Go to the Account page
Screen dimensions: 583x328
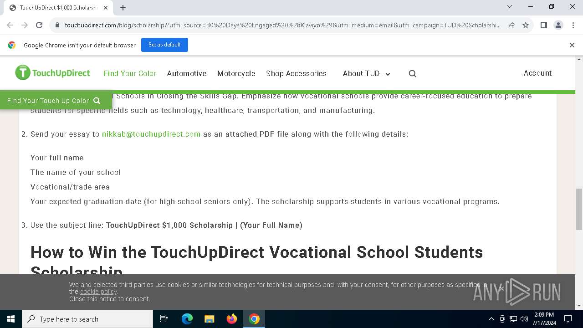pyautogui.click(x=537, y=73)
